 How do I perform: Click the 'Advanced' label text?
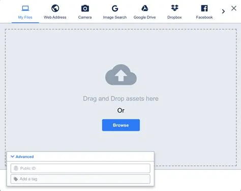(x=24, y=156)
